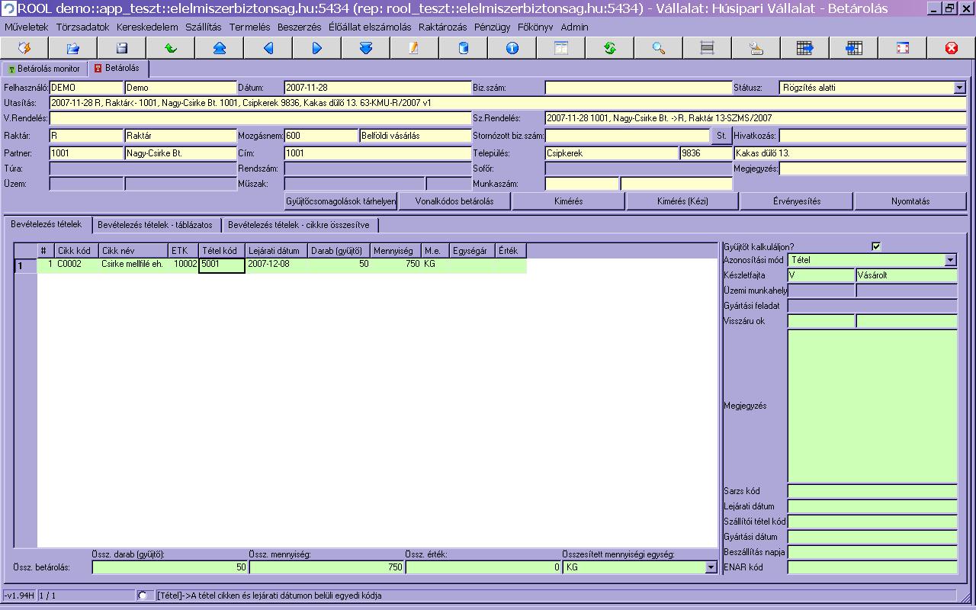976x610 pixels.
Task: Go to next record with right arrow
Action: (317, 48)
